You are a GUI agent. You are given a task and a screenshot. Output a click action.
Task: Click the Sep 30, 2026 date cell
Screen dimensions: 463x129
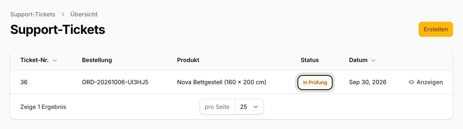(x=368, y=82)
